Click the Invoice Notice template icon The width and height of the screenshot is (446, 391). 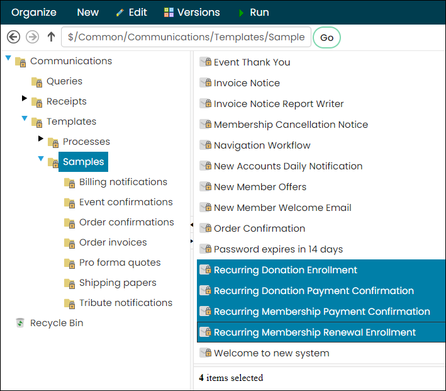[206, 82]
